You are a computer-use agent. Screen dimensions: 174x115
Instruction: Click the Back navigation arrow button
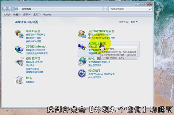pyautogui.click(x=5, y=9)
